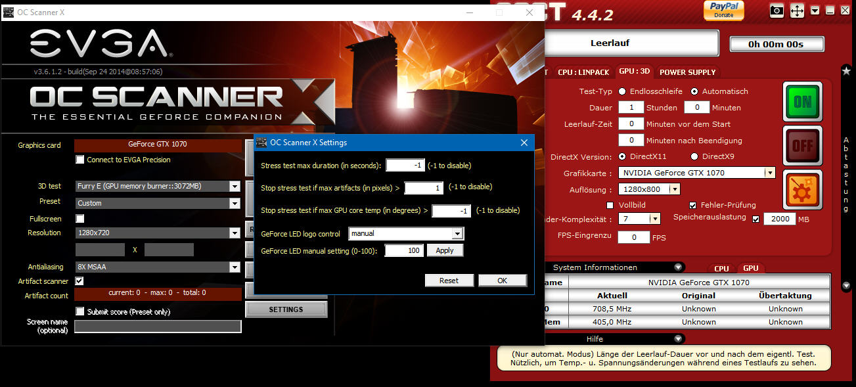Click Minuten vor dem Start field

(x=631, y=124)
